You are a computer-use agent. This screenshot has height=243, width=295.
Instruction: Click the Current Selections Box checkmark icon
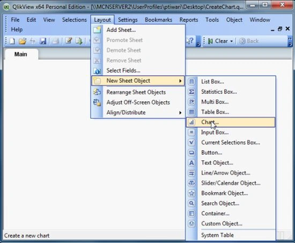pyautogui.click(x=191, y=143)
